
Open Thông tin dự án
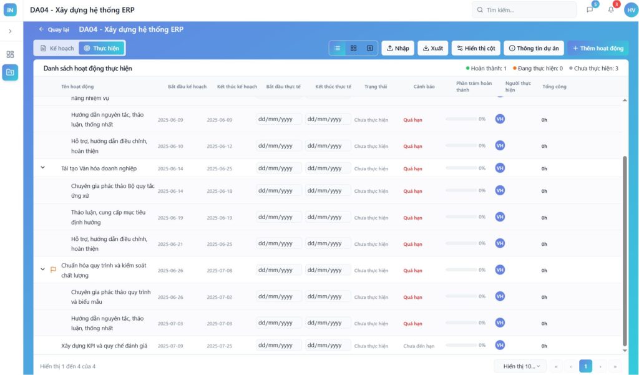534,48
